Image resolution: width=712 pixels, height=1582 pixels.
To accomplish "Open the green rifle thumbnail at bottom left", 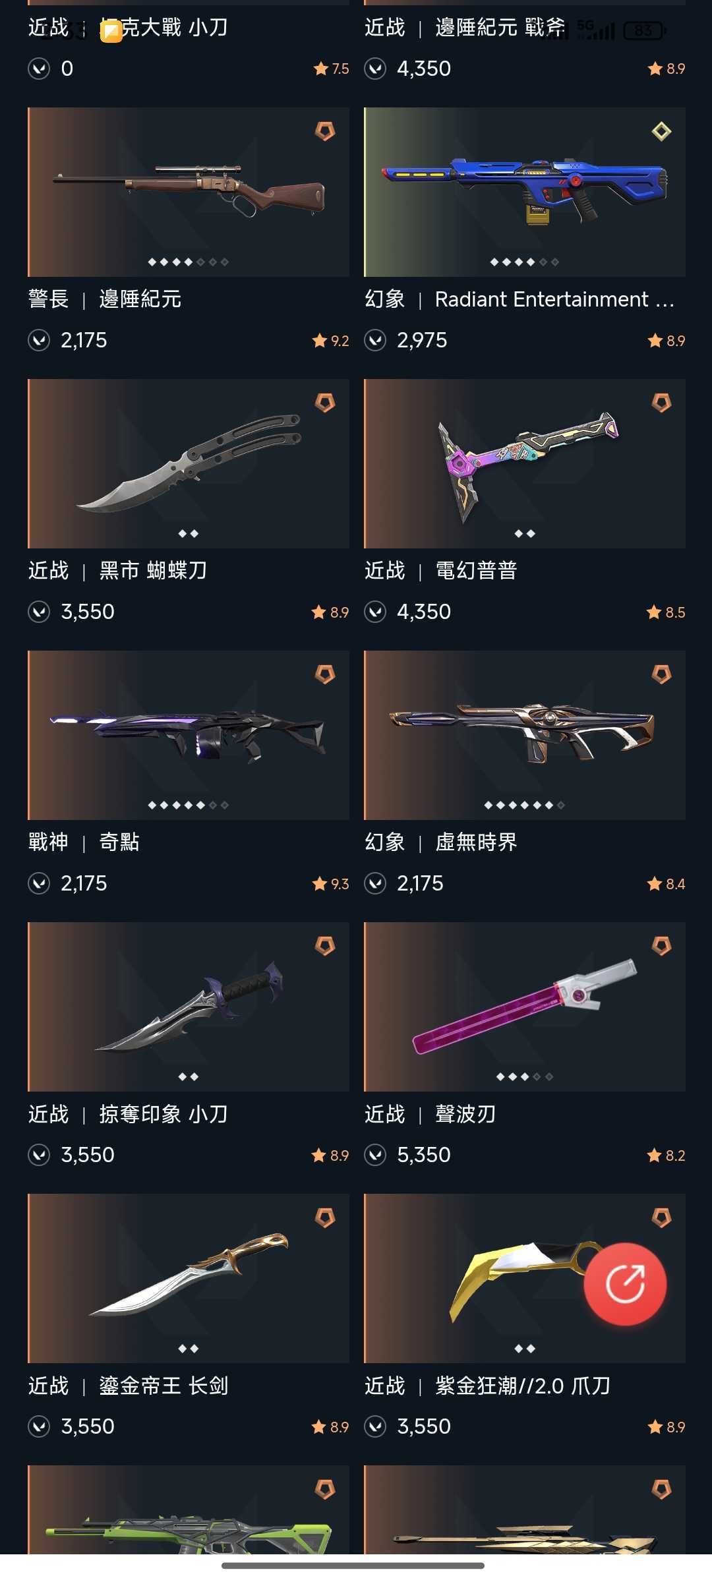I will pyautogui.click(x=189, y=1509).
